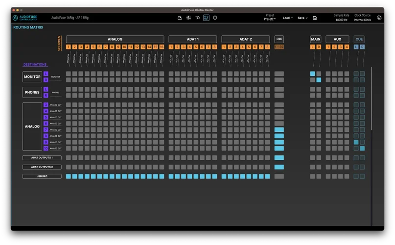Open the mixer faders view icon
The width and height of the screenshot is (395, 245).
188,18
